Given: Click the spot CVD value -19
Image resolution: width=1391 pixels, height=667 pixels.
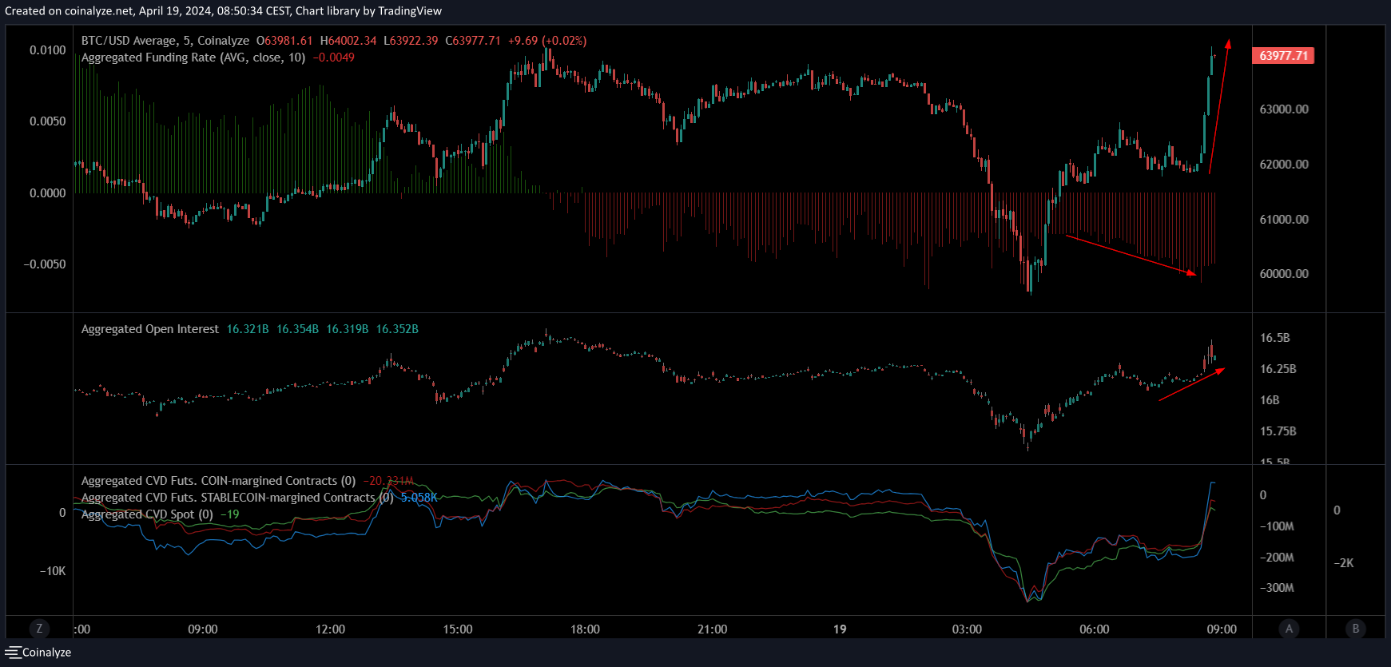Looking at the screenshot, I should (x=230, y=514).
